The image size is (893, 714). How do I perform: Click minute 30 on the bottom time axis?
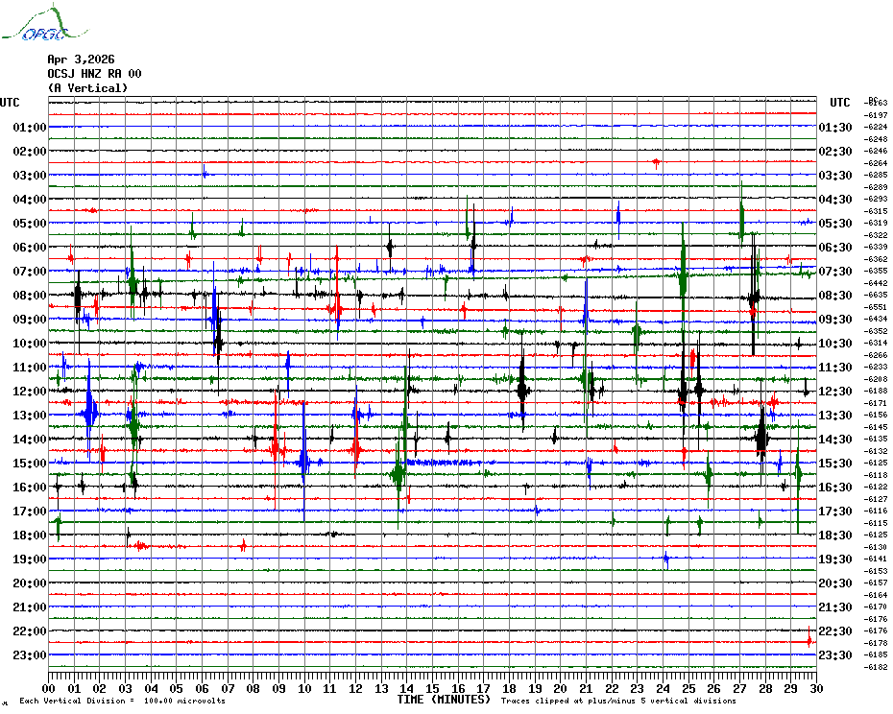pyautogui.click(x=815, y=688)
